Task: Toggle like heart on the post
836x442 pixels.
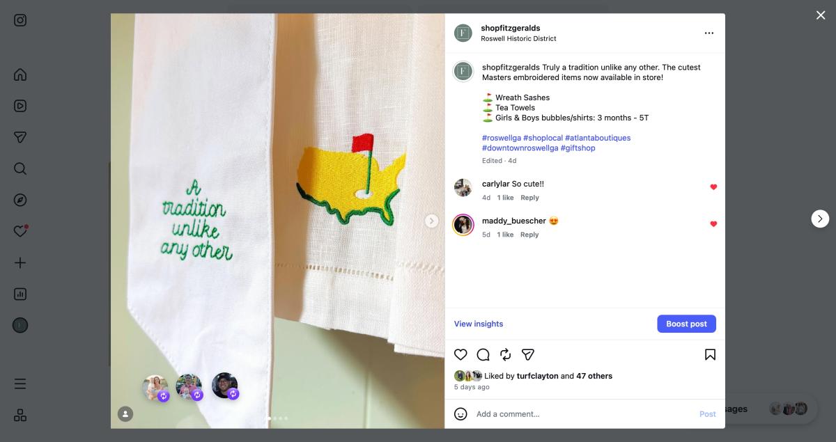Action: [x=460, y=354]
